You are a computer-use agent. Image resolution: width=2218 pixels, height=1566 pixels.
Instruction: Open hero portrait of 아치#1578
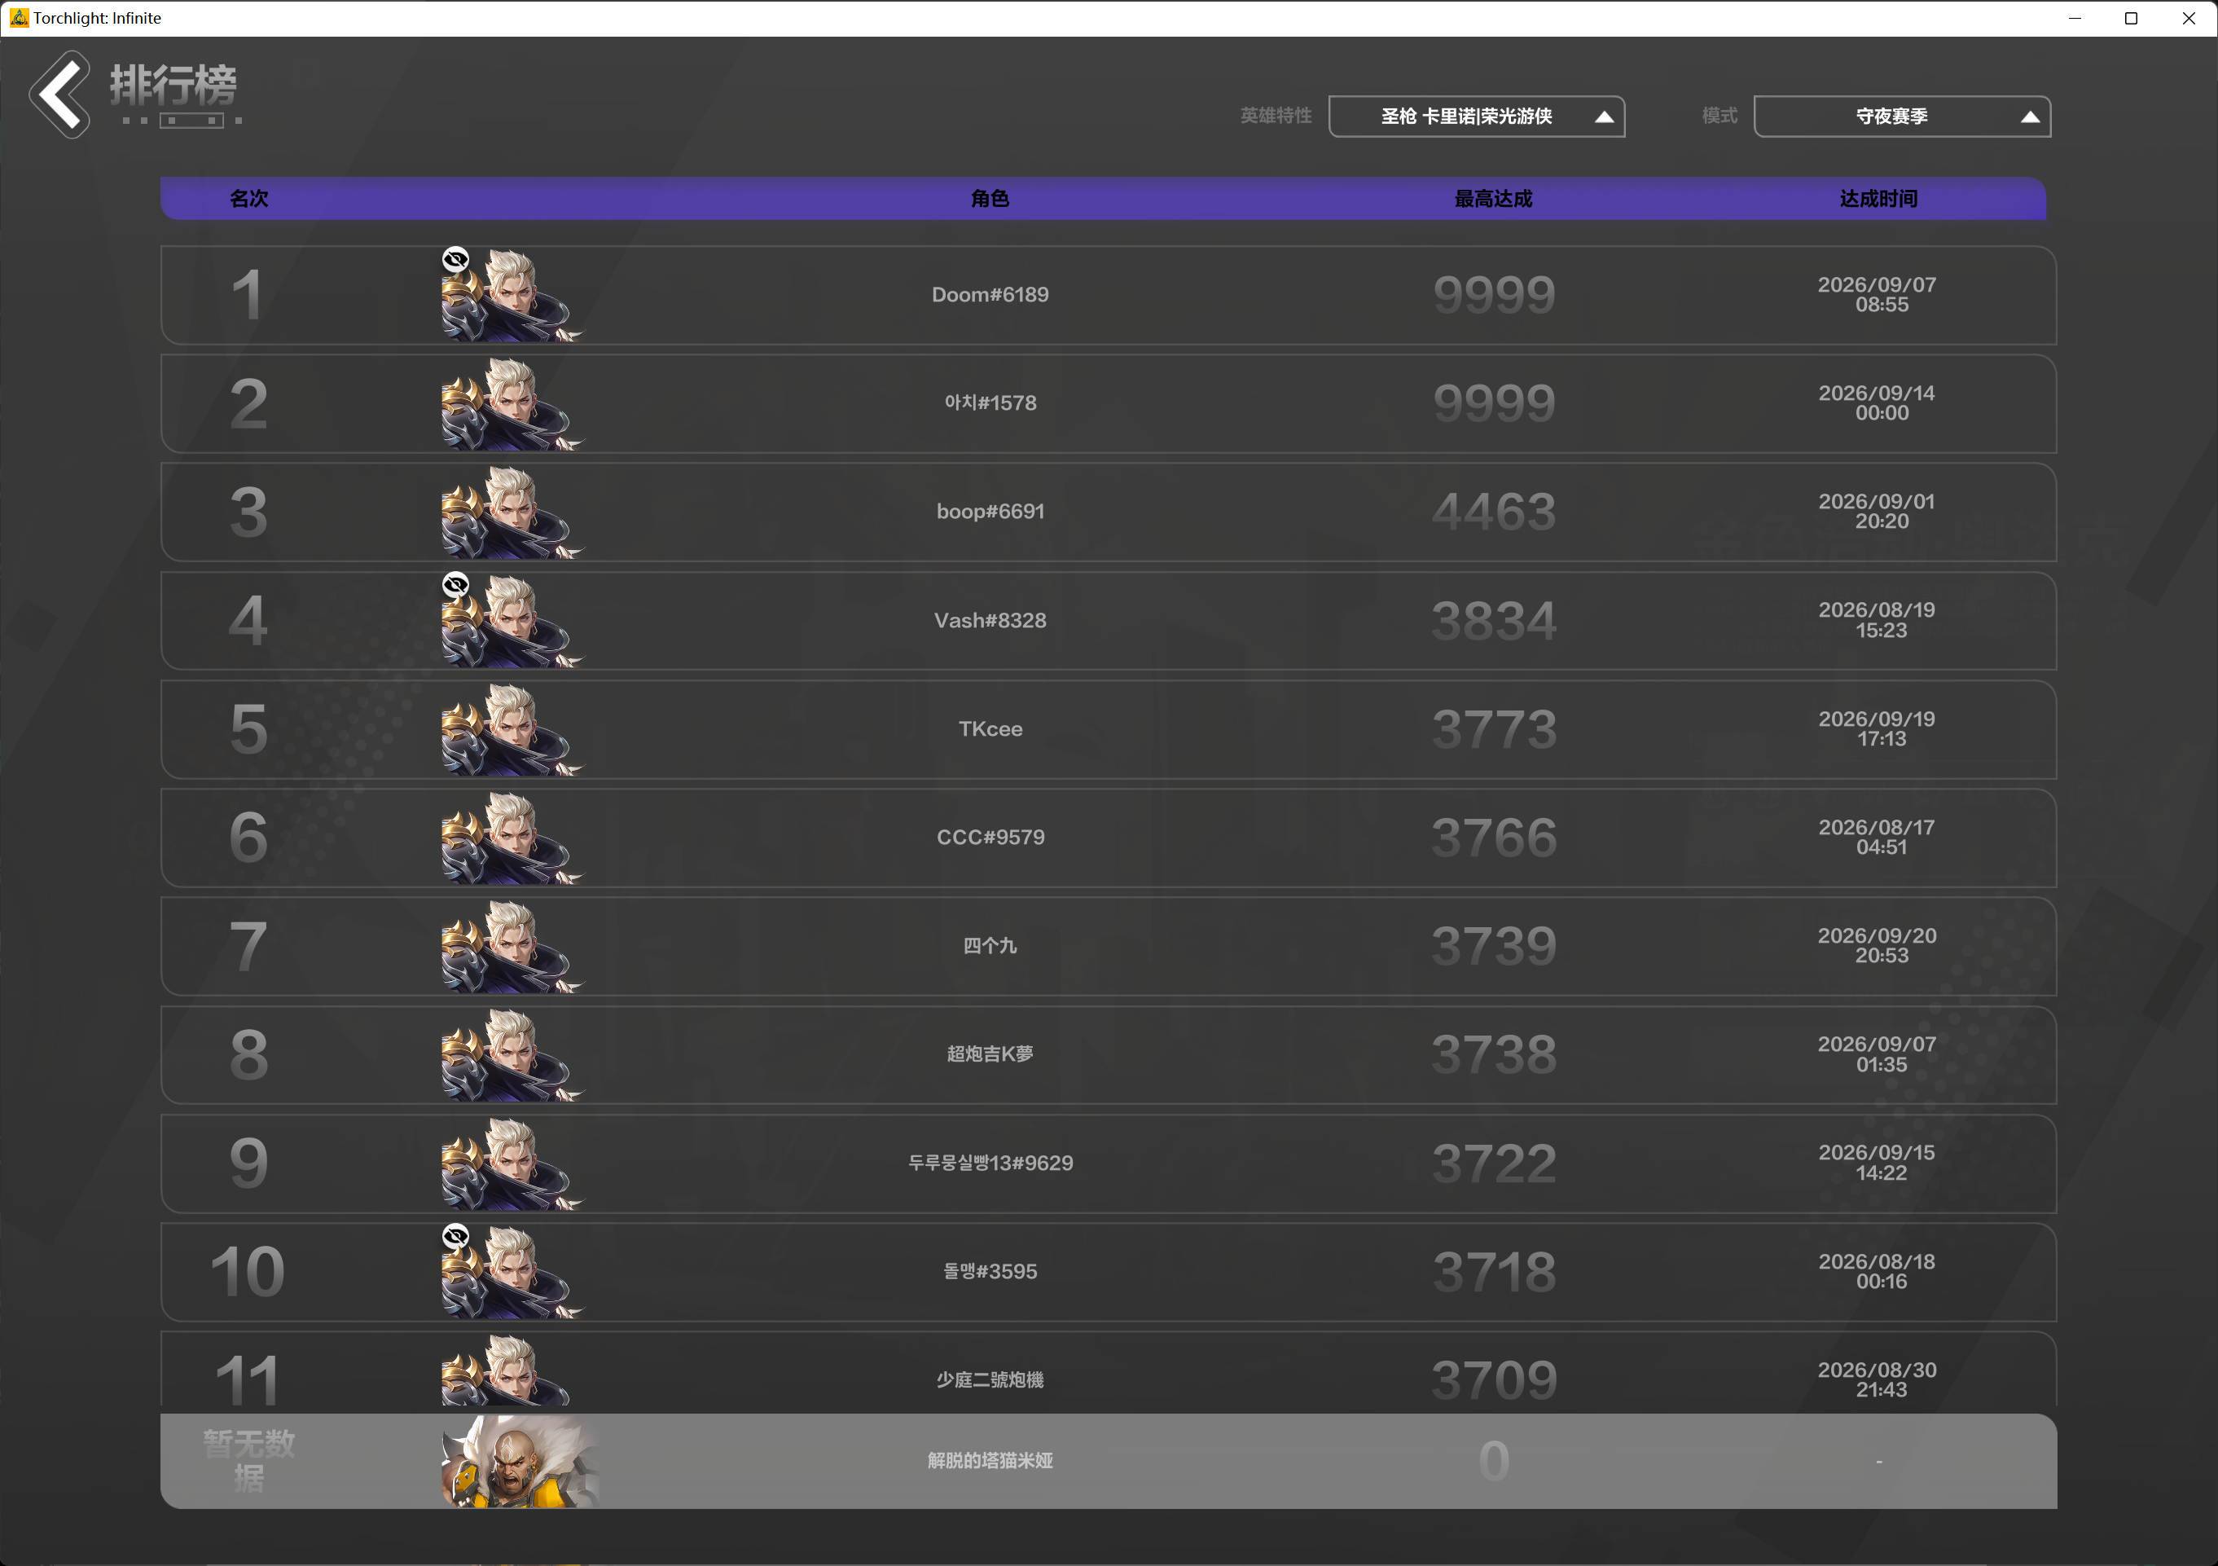[x=513, y=404]
